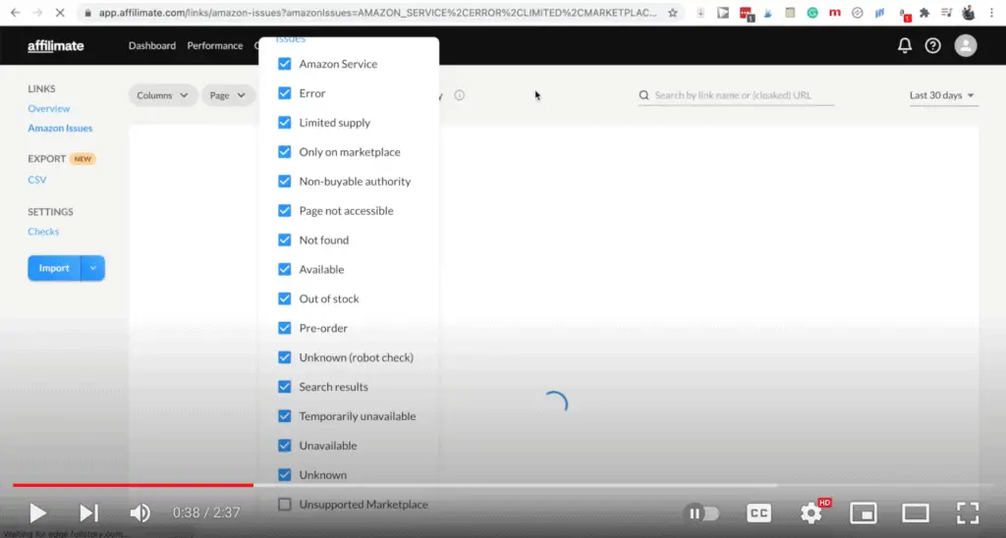Uncheck Page not accessible checkbox
The width and height of the screenshot is (1006, 538).
point(284,210)
